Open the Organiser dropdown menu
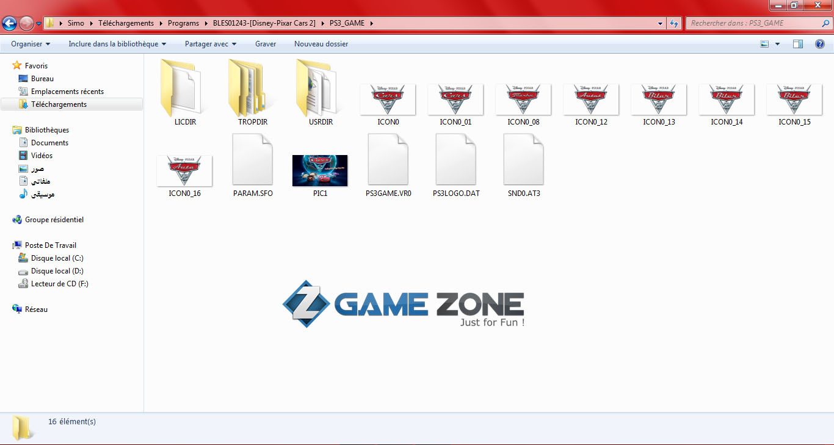Image resolution: width=834 pixels, height=445 pixels. pyautogui.click(x=31, y=44)
